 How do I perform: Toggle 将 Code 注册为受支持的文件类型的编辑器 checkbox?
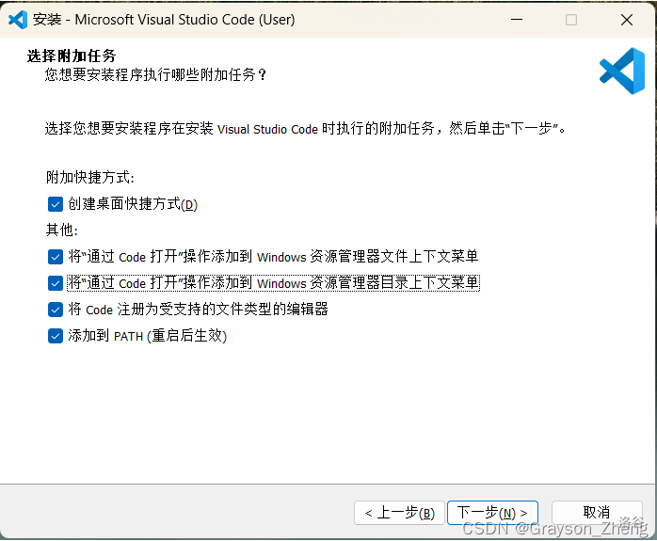56,310
